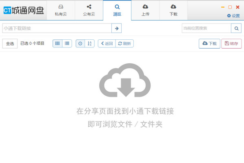Click the 下载 download button in toolbar
The image size is (244, 163).
tap(209, 43)
